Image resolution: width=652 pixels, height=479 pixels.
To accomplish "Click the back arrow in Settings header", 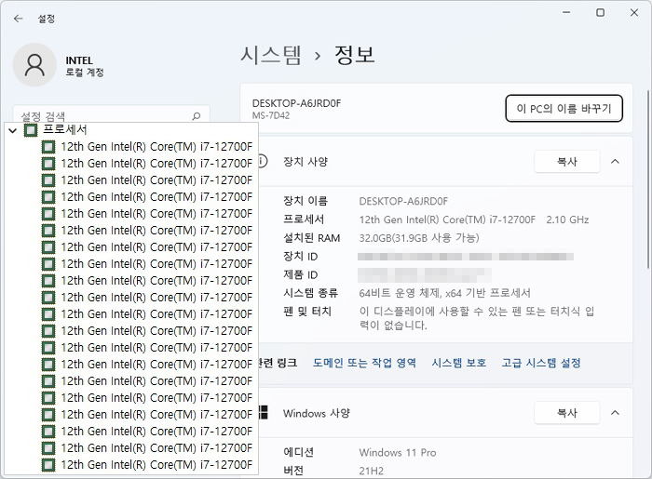I will 18,18.
